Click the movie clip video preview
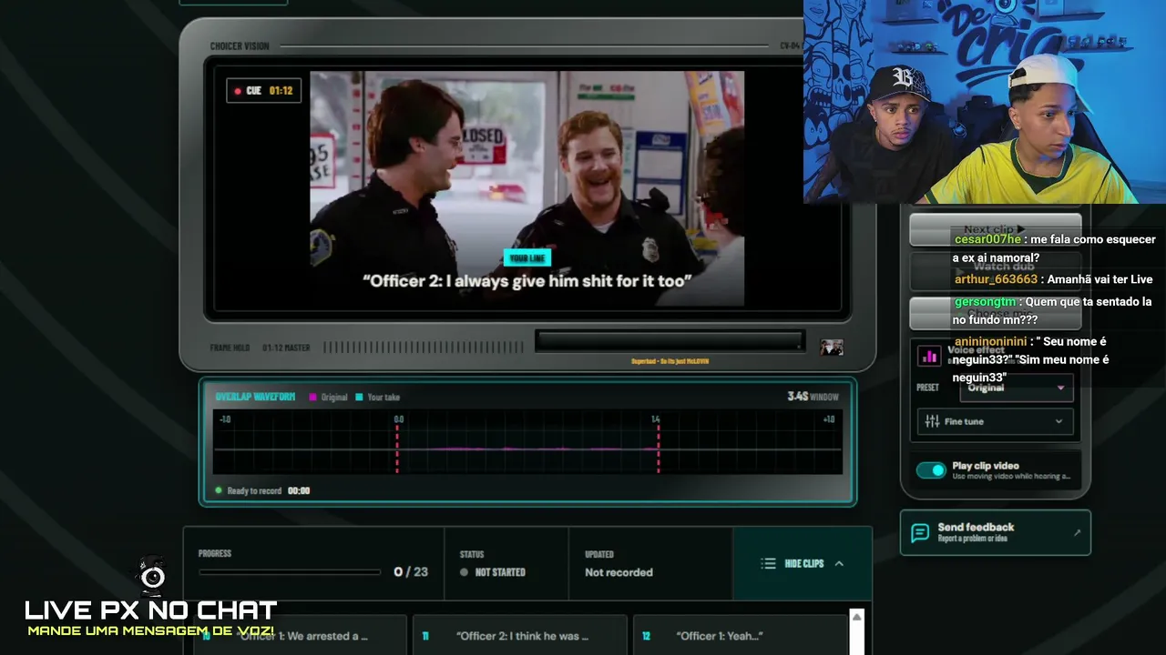This screenshot has height=655, width=1166. pyautogui.click(x=527, y=188)
